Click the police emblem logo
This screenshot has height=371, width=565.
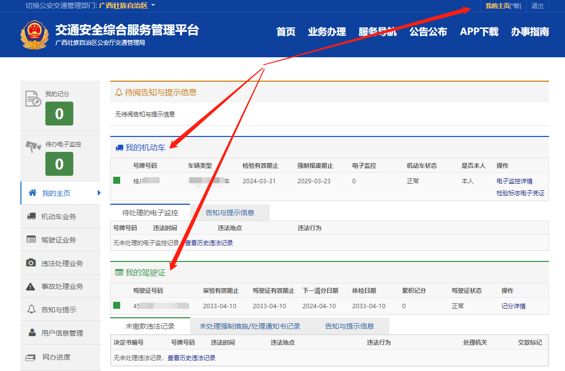[35, 34]
